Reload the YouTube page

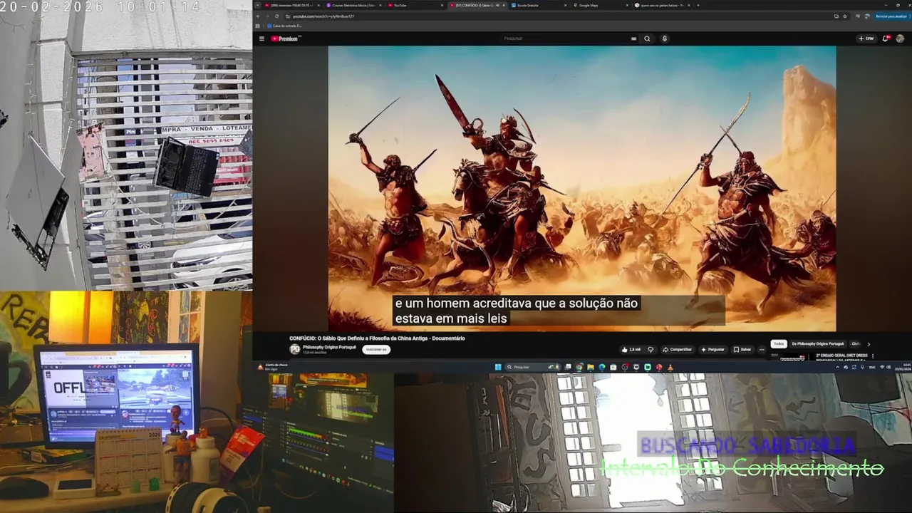[x=276, y=16]
